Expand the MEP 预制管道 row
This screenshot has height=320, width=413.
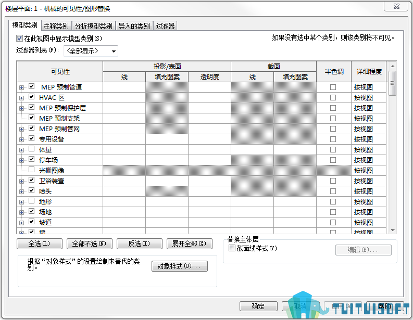point(21,87)
